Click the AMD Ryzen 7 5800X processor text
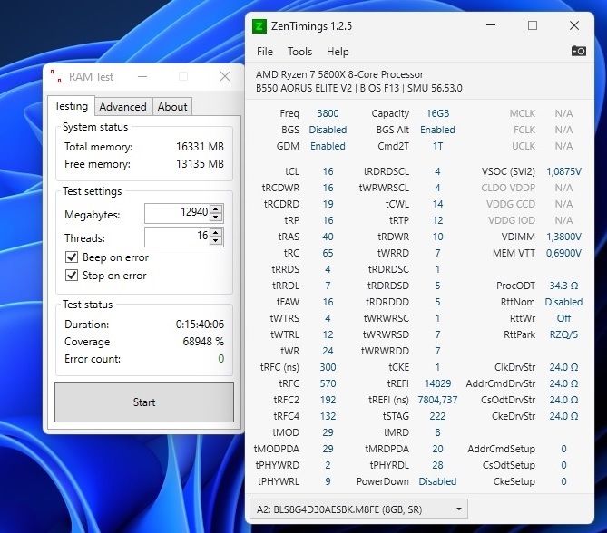Image resolution: width=607 pixels, height=533 pixels. (x=339, y=74)
